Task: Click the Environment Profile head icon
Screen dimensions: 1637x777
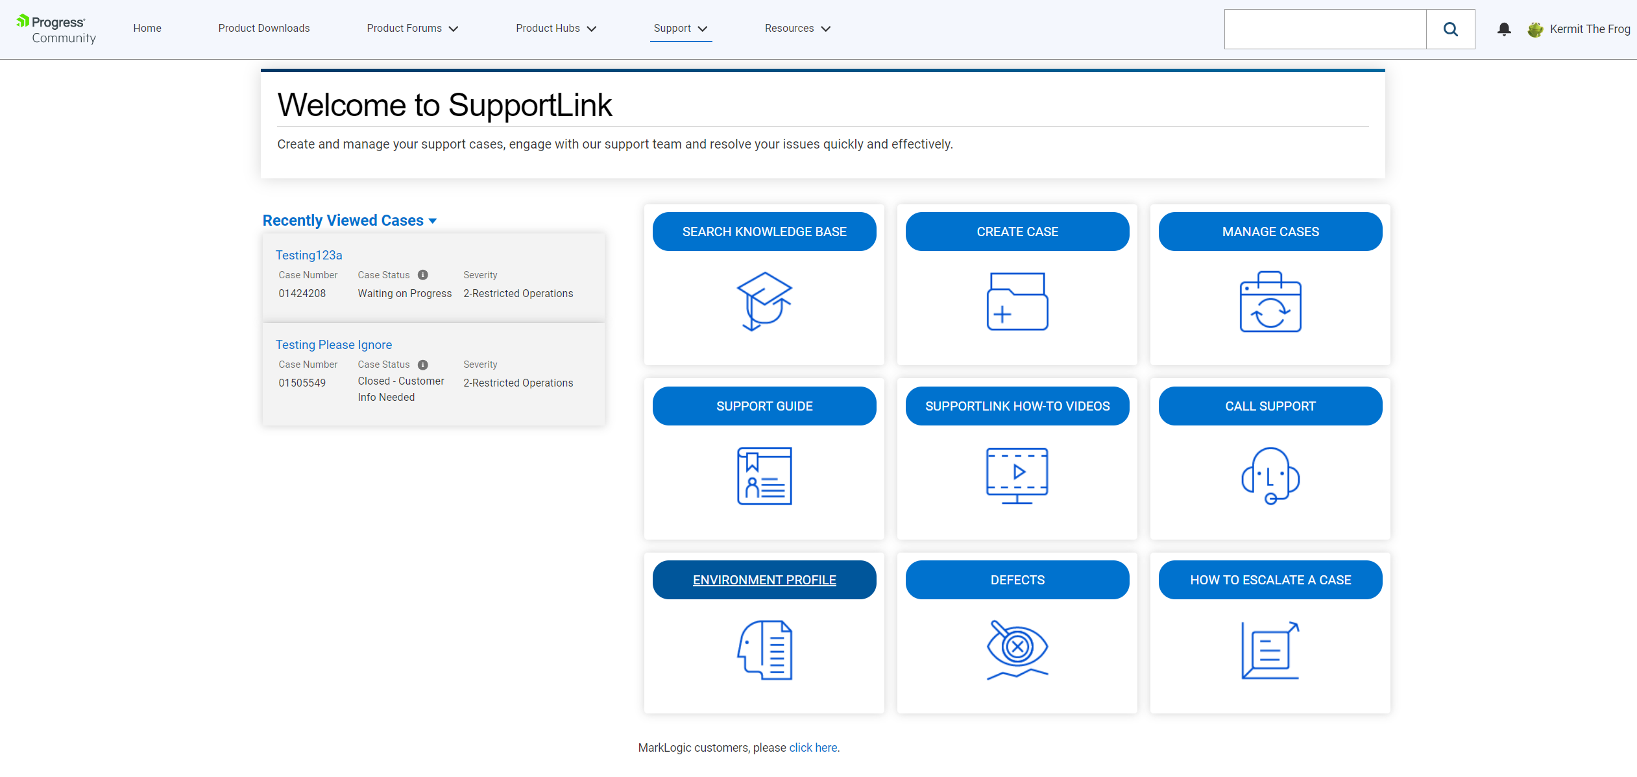Action: click(764, 650)
